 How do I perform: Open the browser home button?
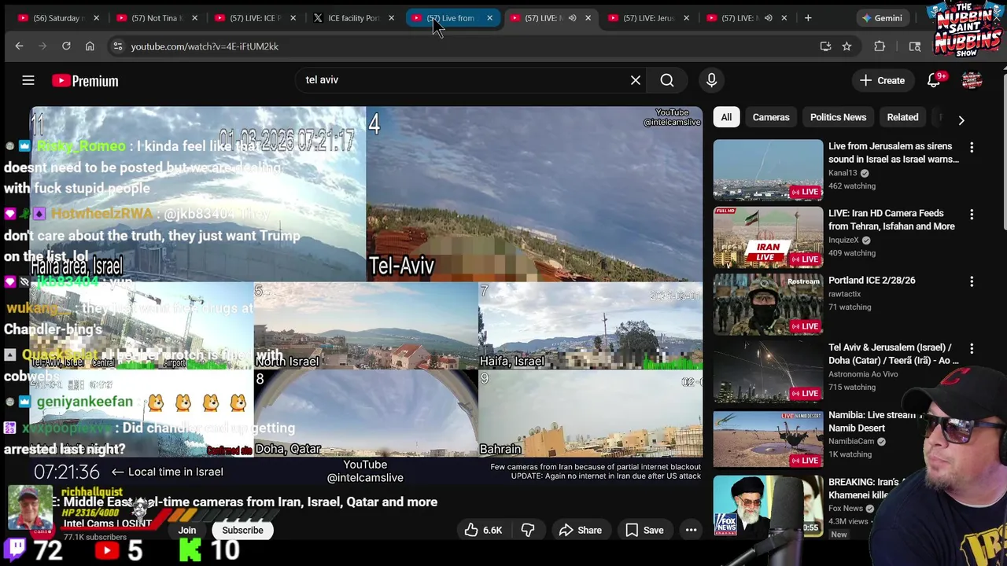pos(90,46)
